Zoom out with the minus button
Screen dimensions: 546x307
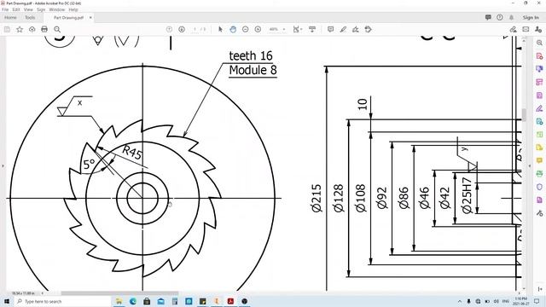click(246, 30)
